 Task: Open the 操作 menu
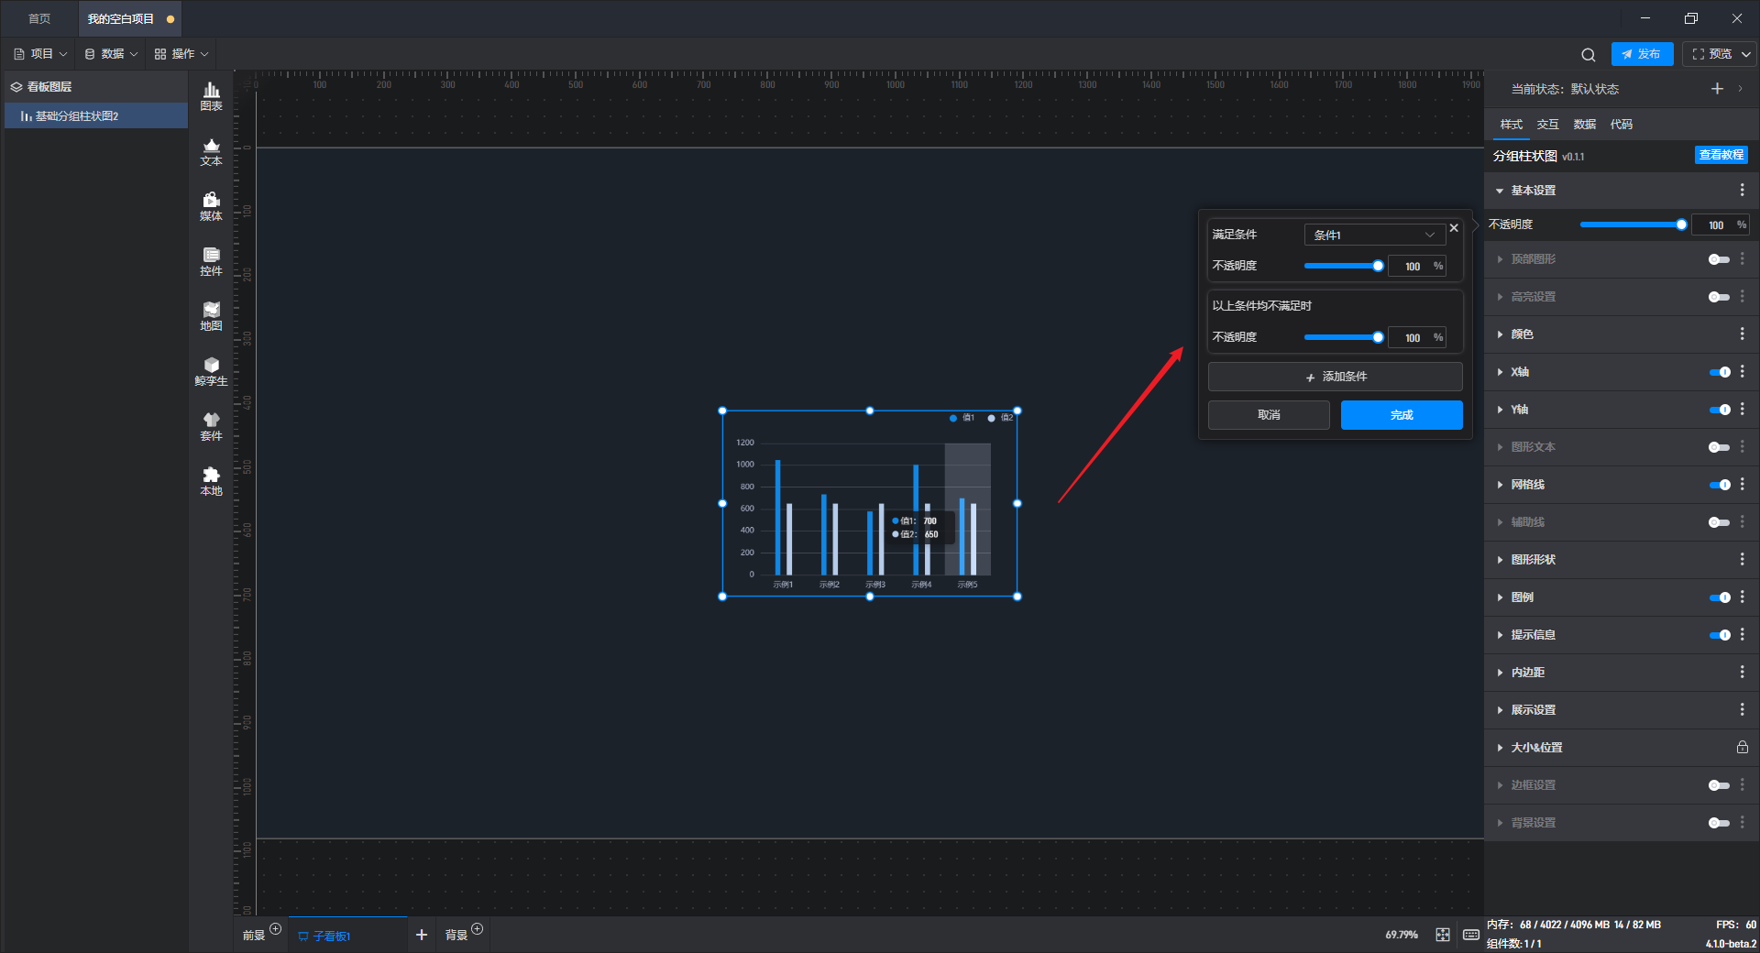coord(181,54)
